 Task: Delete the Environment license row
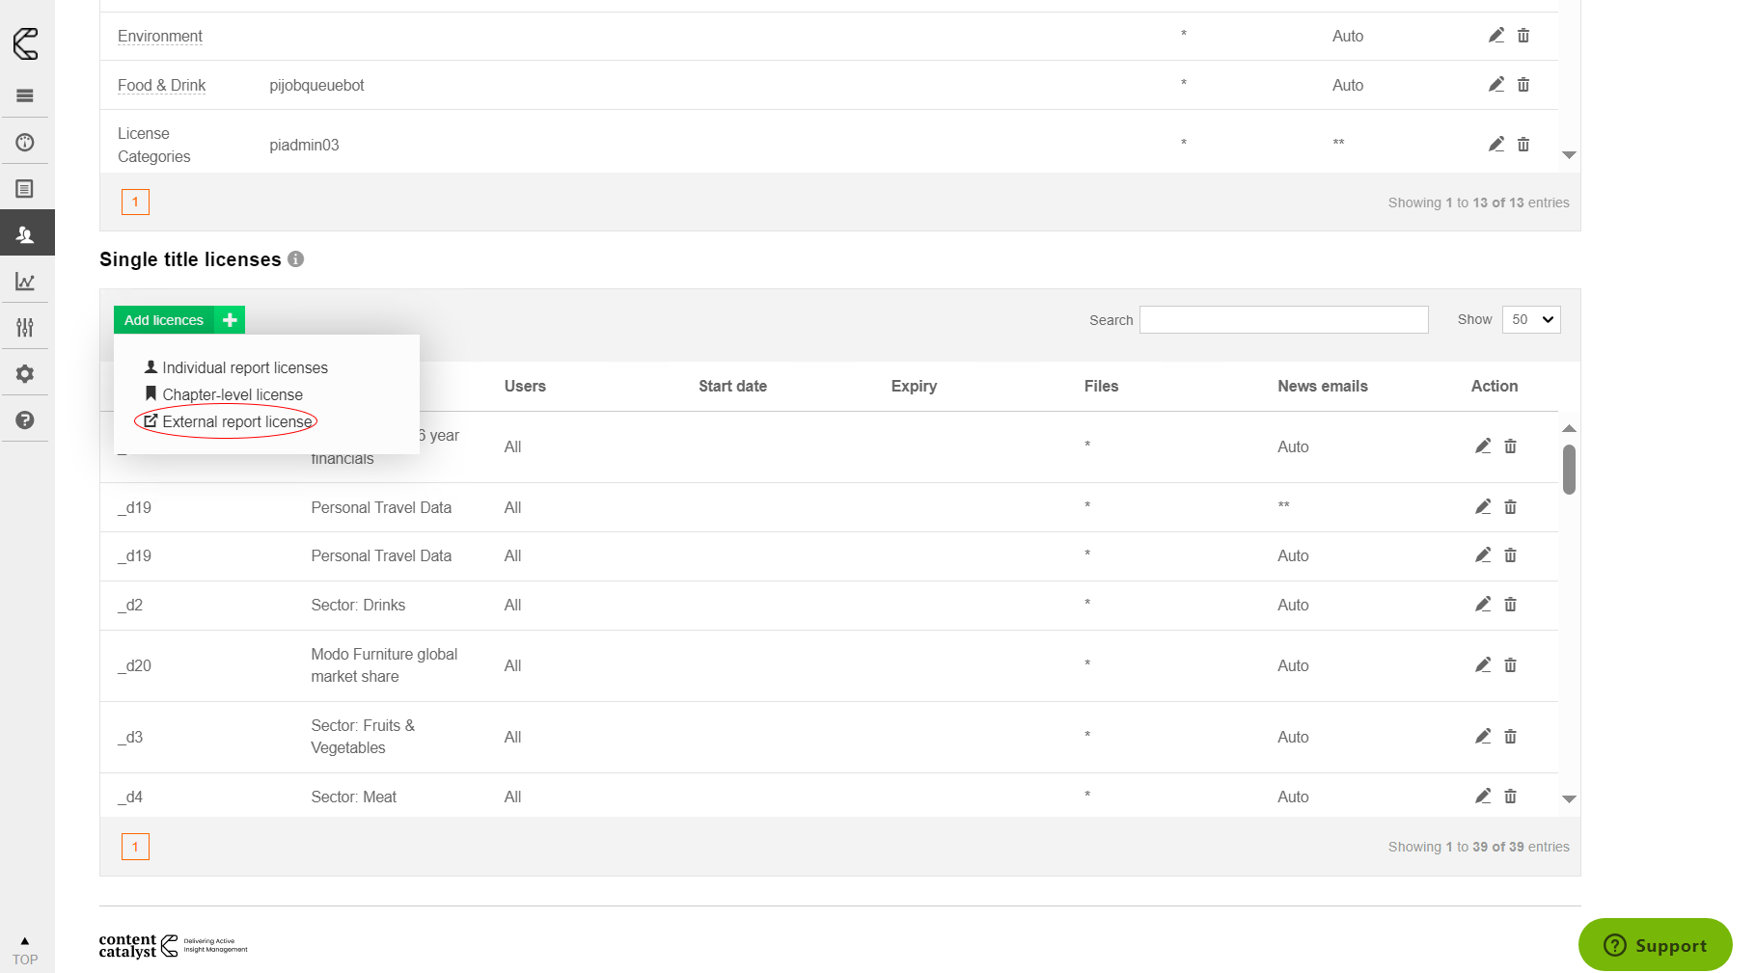coord(1523,36)
